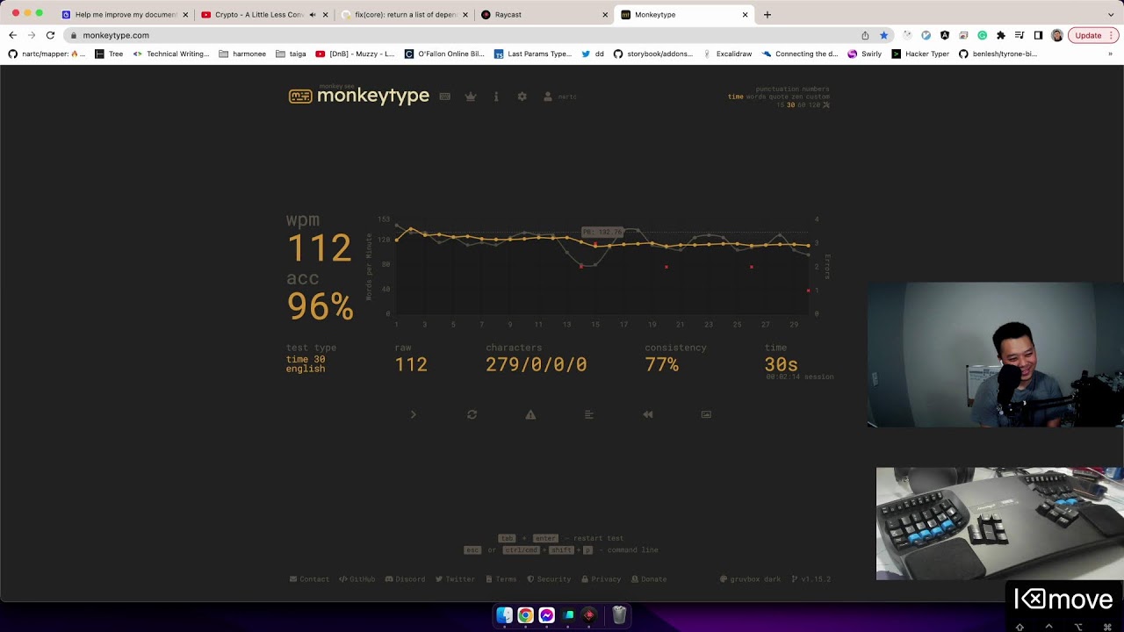Viewport: 1124px width, 632px height.
Task: Open Finder in the Dock
Action: [x=504, y=615]
